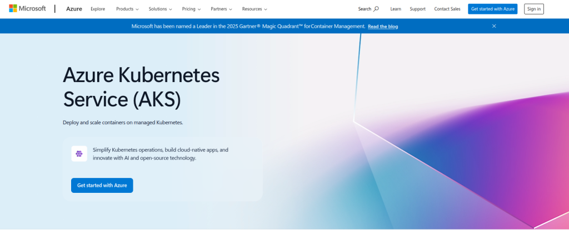Click the Search magnifier icon
This screenshot has width=569, height=230.
(376, 9)
